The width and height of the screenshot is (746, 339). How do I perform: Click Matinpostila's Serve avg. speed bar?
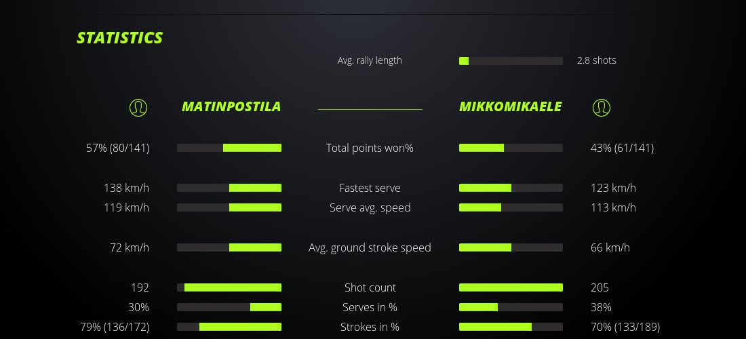tap(229, 207)
